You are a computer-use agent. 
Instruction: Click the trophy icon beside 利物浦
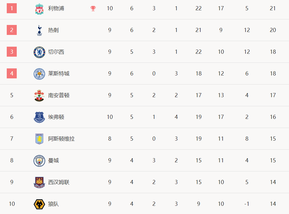pos(93,9)
